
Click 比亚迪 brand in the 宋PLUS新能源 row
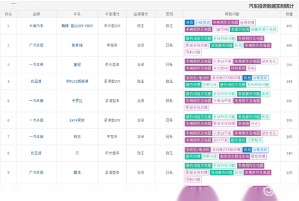pos(36,81)
